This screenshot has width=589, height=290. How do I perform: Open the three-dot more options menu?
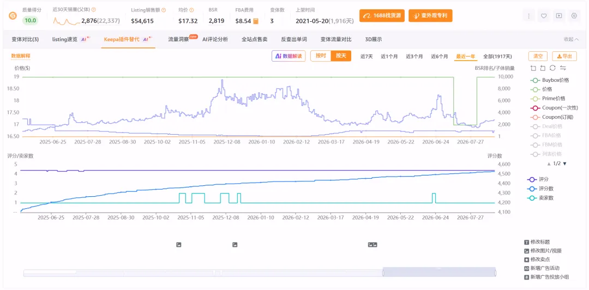point(529,16)
